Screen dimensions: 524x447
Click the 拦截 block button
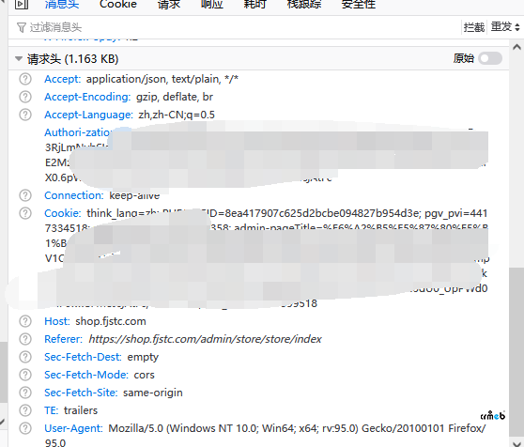tap(474, 27)
